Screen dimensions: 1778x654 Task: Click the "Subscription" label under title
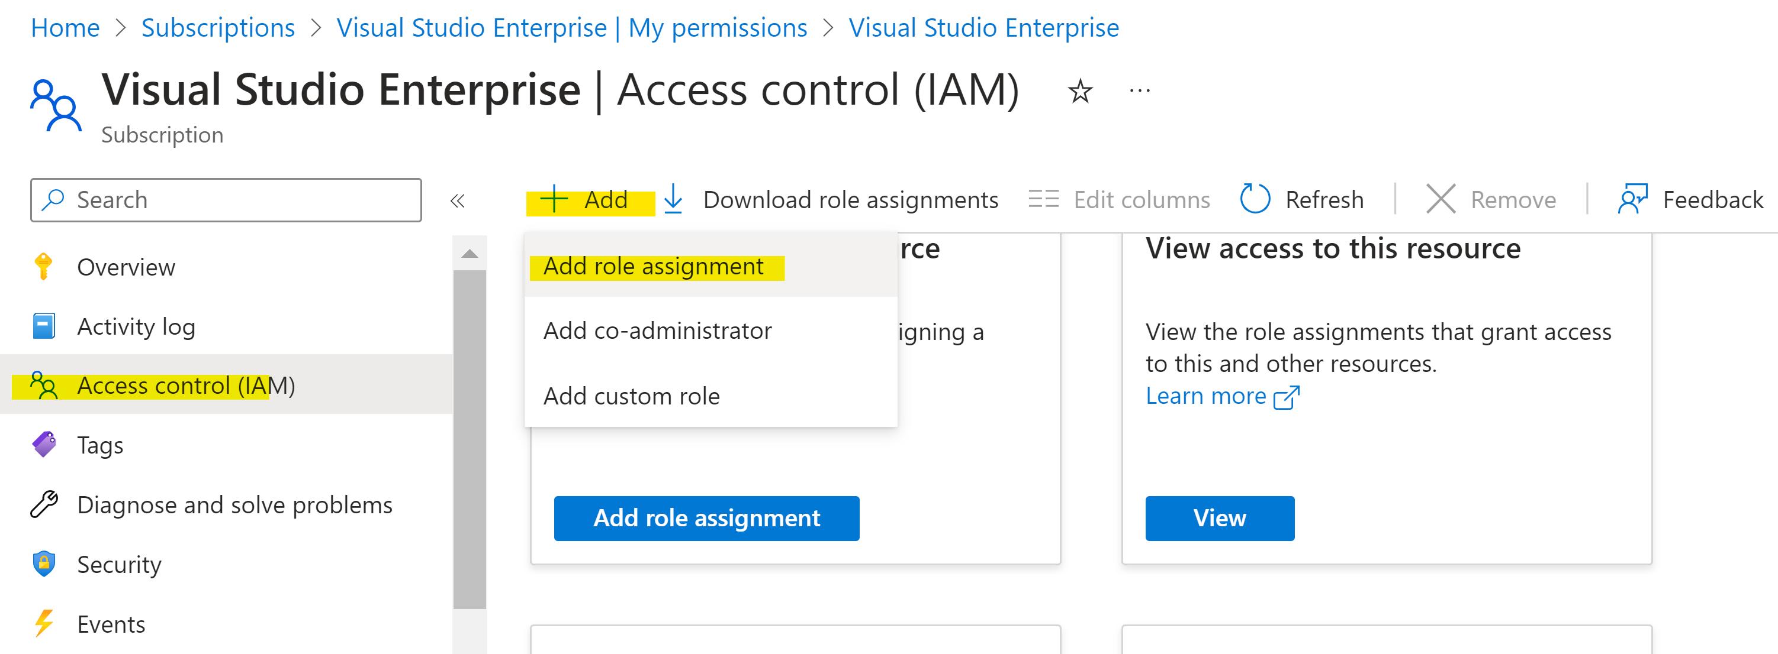click(x=162, y=135)
